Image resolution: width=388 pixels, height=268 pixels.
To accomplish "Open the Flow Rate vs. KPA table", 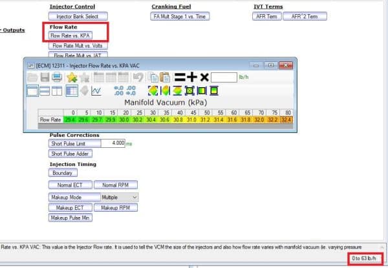I will [x=70, y=36].
